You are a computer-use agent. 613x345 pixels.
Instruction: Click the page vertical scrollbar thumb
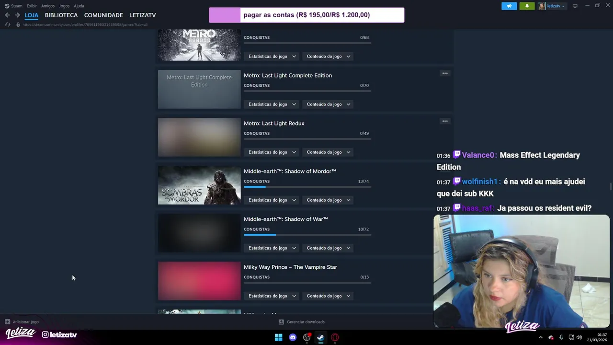[611, 186]
